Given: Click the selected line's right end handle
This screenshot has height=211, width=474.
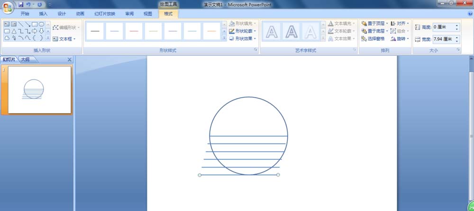Looking at the screenshot, I should pyautogui.click(x=278, y=175).
